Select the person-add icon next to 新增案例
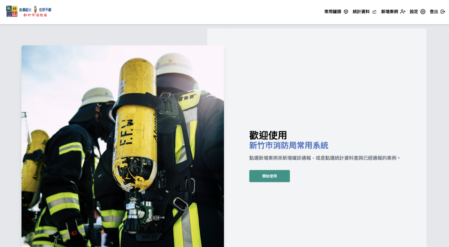The width and height of the screenshot is (449, 247). click(402, 11)
